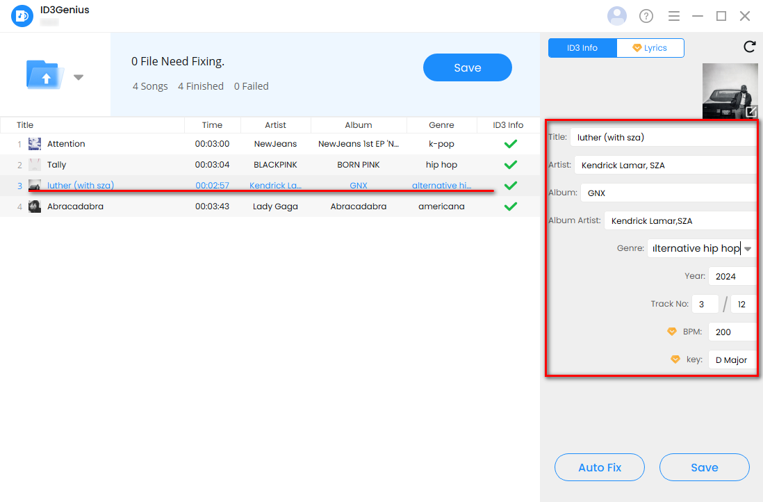This screenshot has width=763, height=502.
Task: Click the Attention album art thumbnail
Action: point(35,144)
